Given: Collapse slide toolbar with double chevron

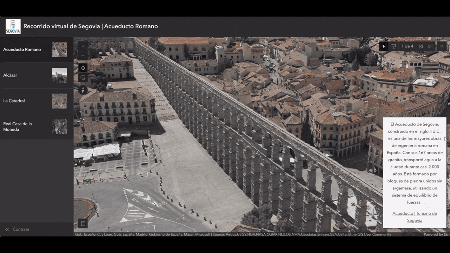Looking at the screenshot, I should point(442,46).
